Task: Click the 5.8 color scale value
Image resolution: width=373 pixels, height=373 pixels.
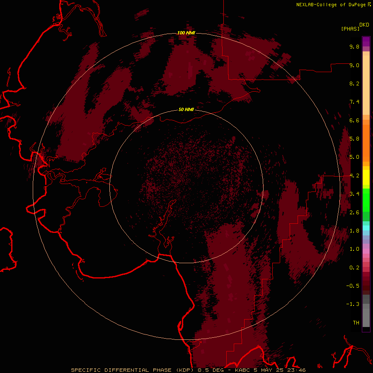Action: point(354,139)
